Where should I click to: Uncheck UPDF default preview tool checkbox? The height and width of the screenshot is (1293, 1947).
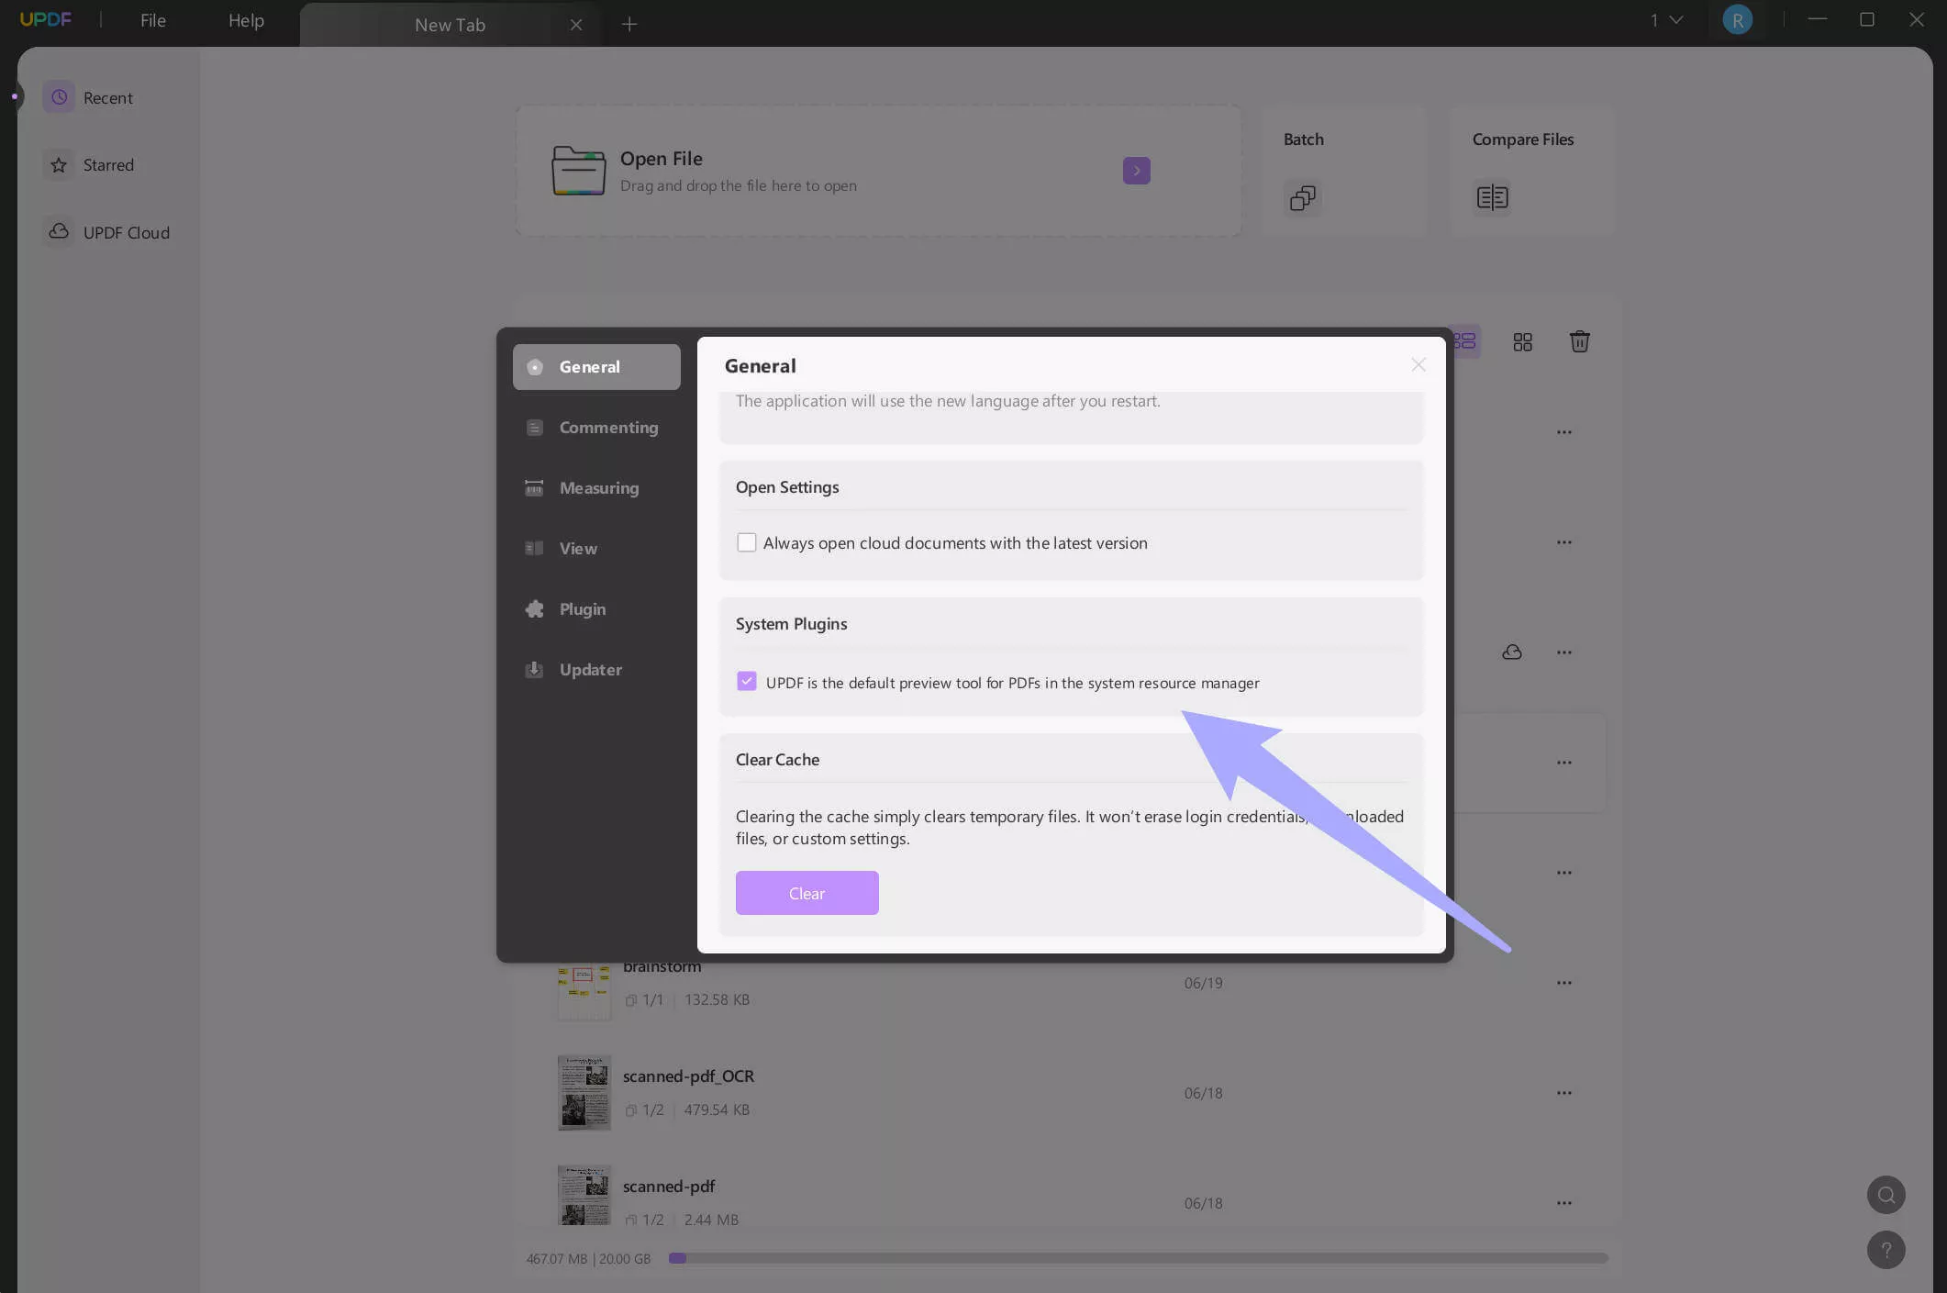coord(747,682)
